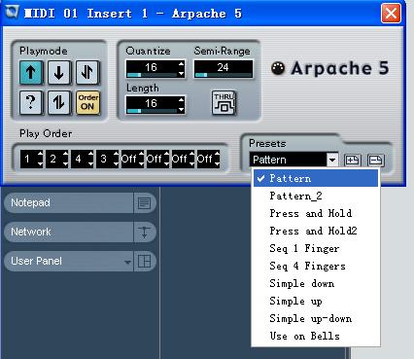Click Play Order slot showing 1
The width and height of the screenshot is (414, 359).
[x=31, y=159]
